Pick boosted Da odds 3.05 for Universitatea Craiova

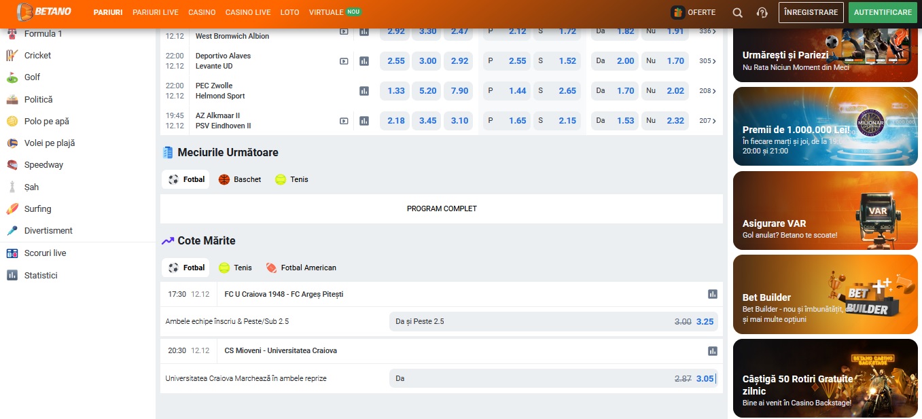click(x=554, y=378)
